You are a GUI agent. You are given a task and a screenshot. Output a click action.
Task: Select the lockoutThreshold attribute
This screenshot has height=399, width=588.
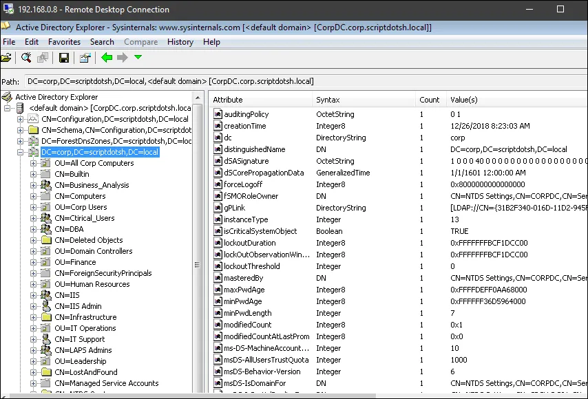point(251,266)
